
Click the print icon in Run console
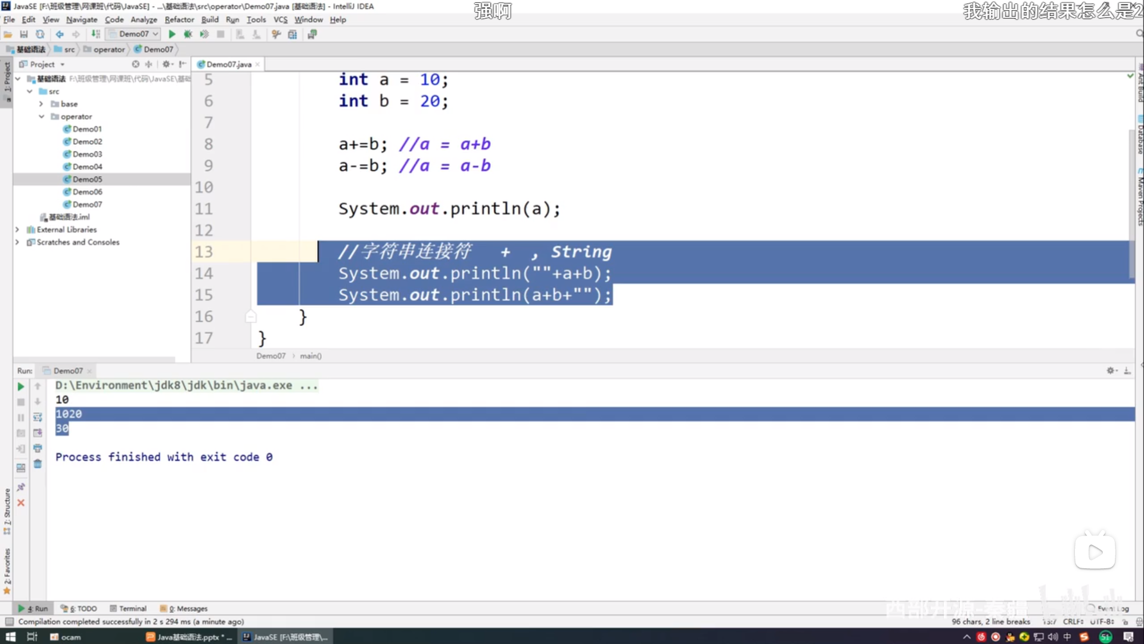38,448
